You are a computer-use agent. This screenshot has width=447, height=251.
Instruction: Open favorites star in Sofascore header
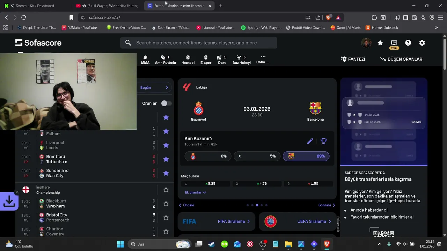click(380, 43)
